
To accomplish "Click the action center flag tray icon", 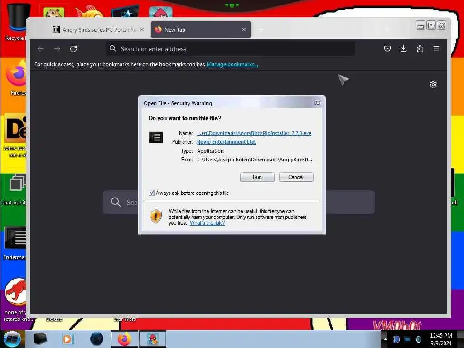I will point(396,339).
